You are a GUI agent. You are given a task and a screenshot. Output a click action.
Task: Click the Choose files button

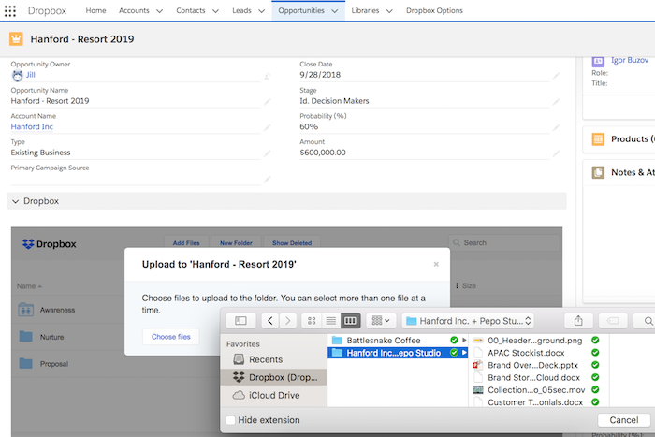[171, 336]
